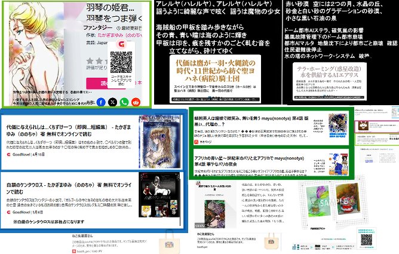
Task: Click the QR code in the novel card
Action: point(121,62)
